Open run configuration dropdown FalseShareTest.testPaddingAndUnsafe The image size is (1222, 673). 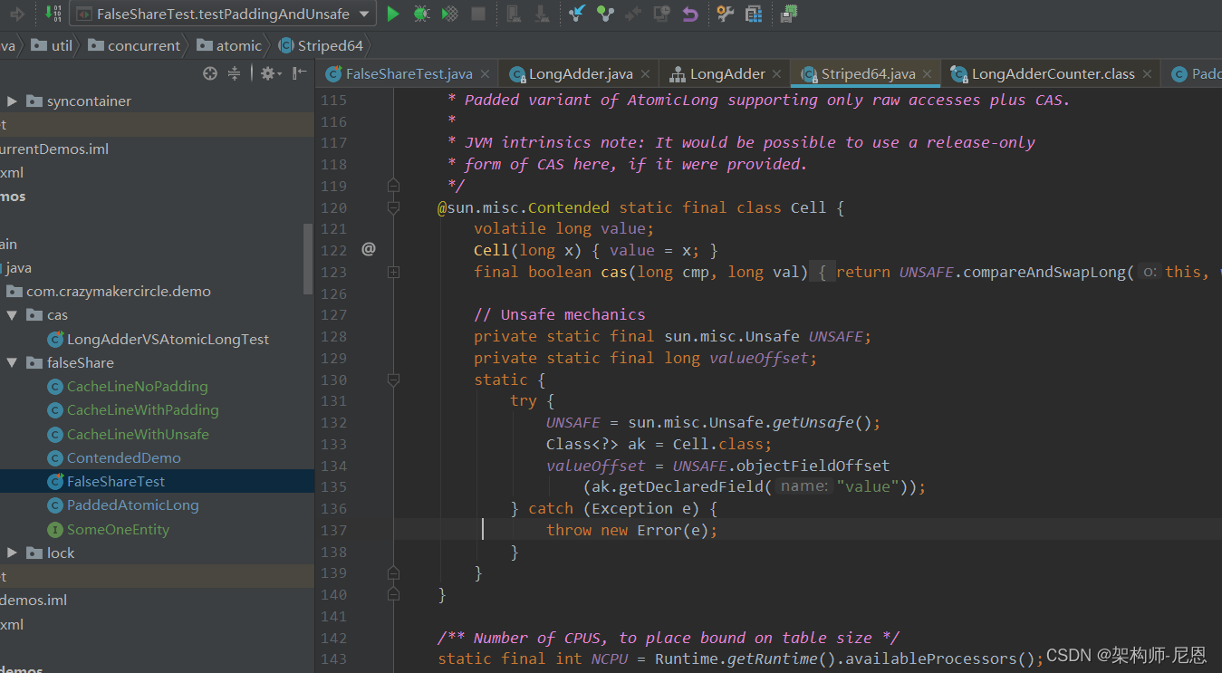(x=223, y=14)
